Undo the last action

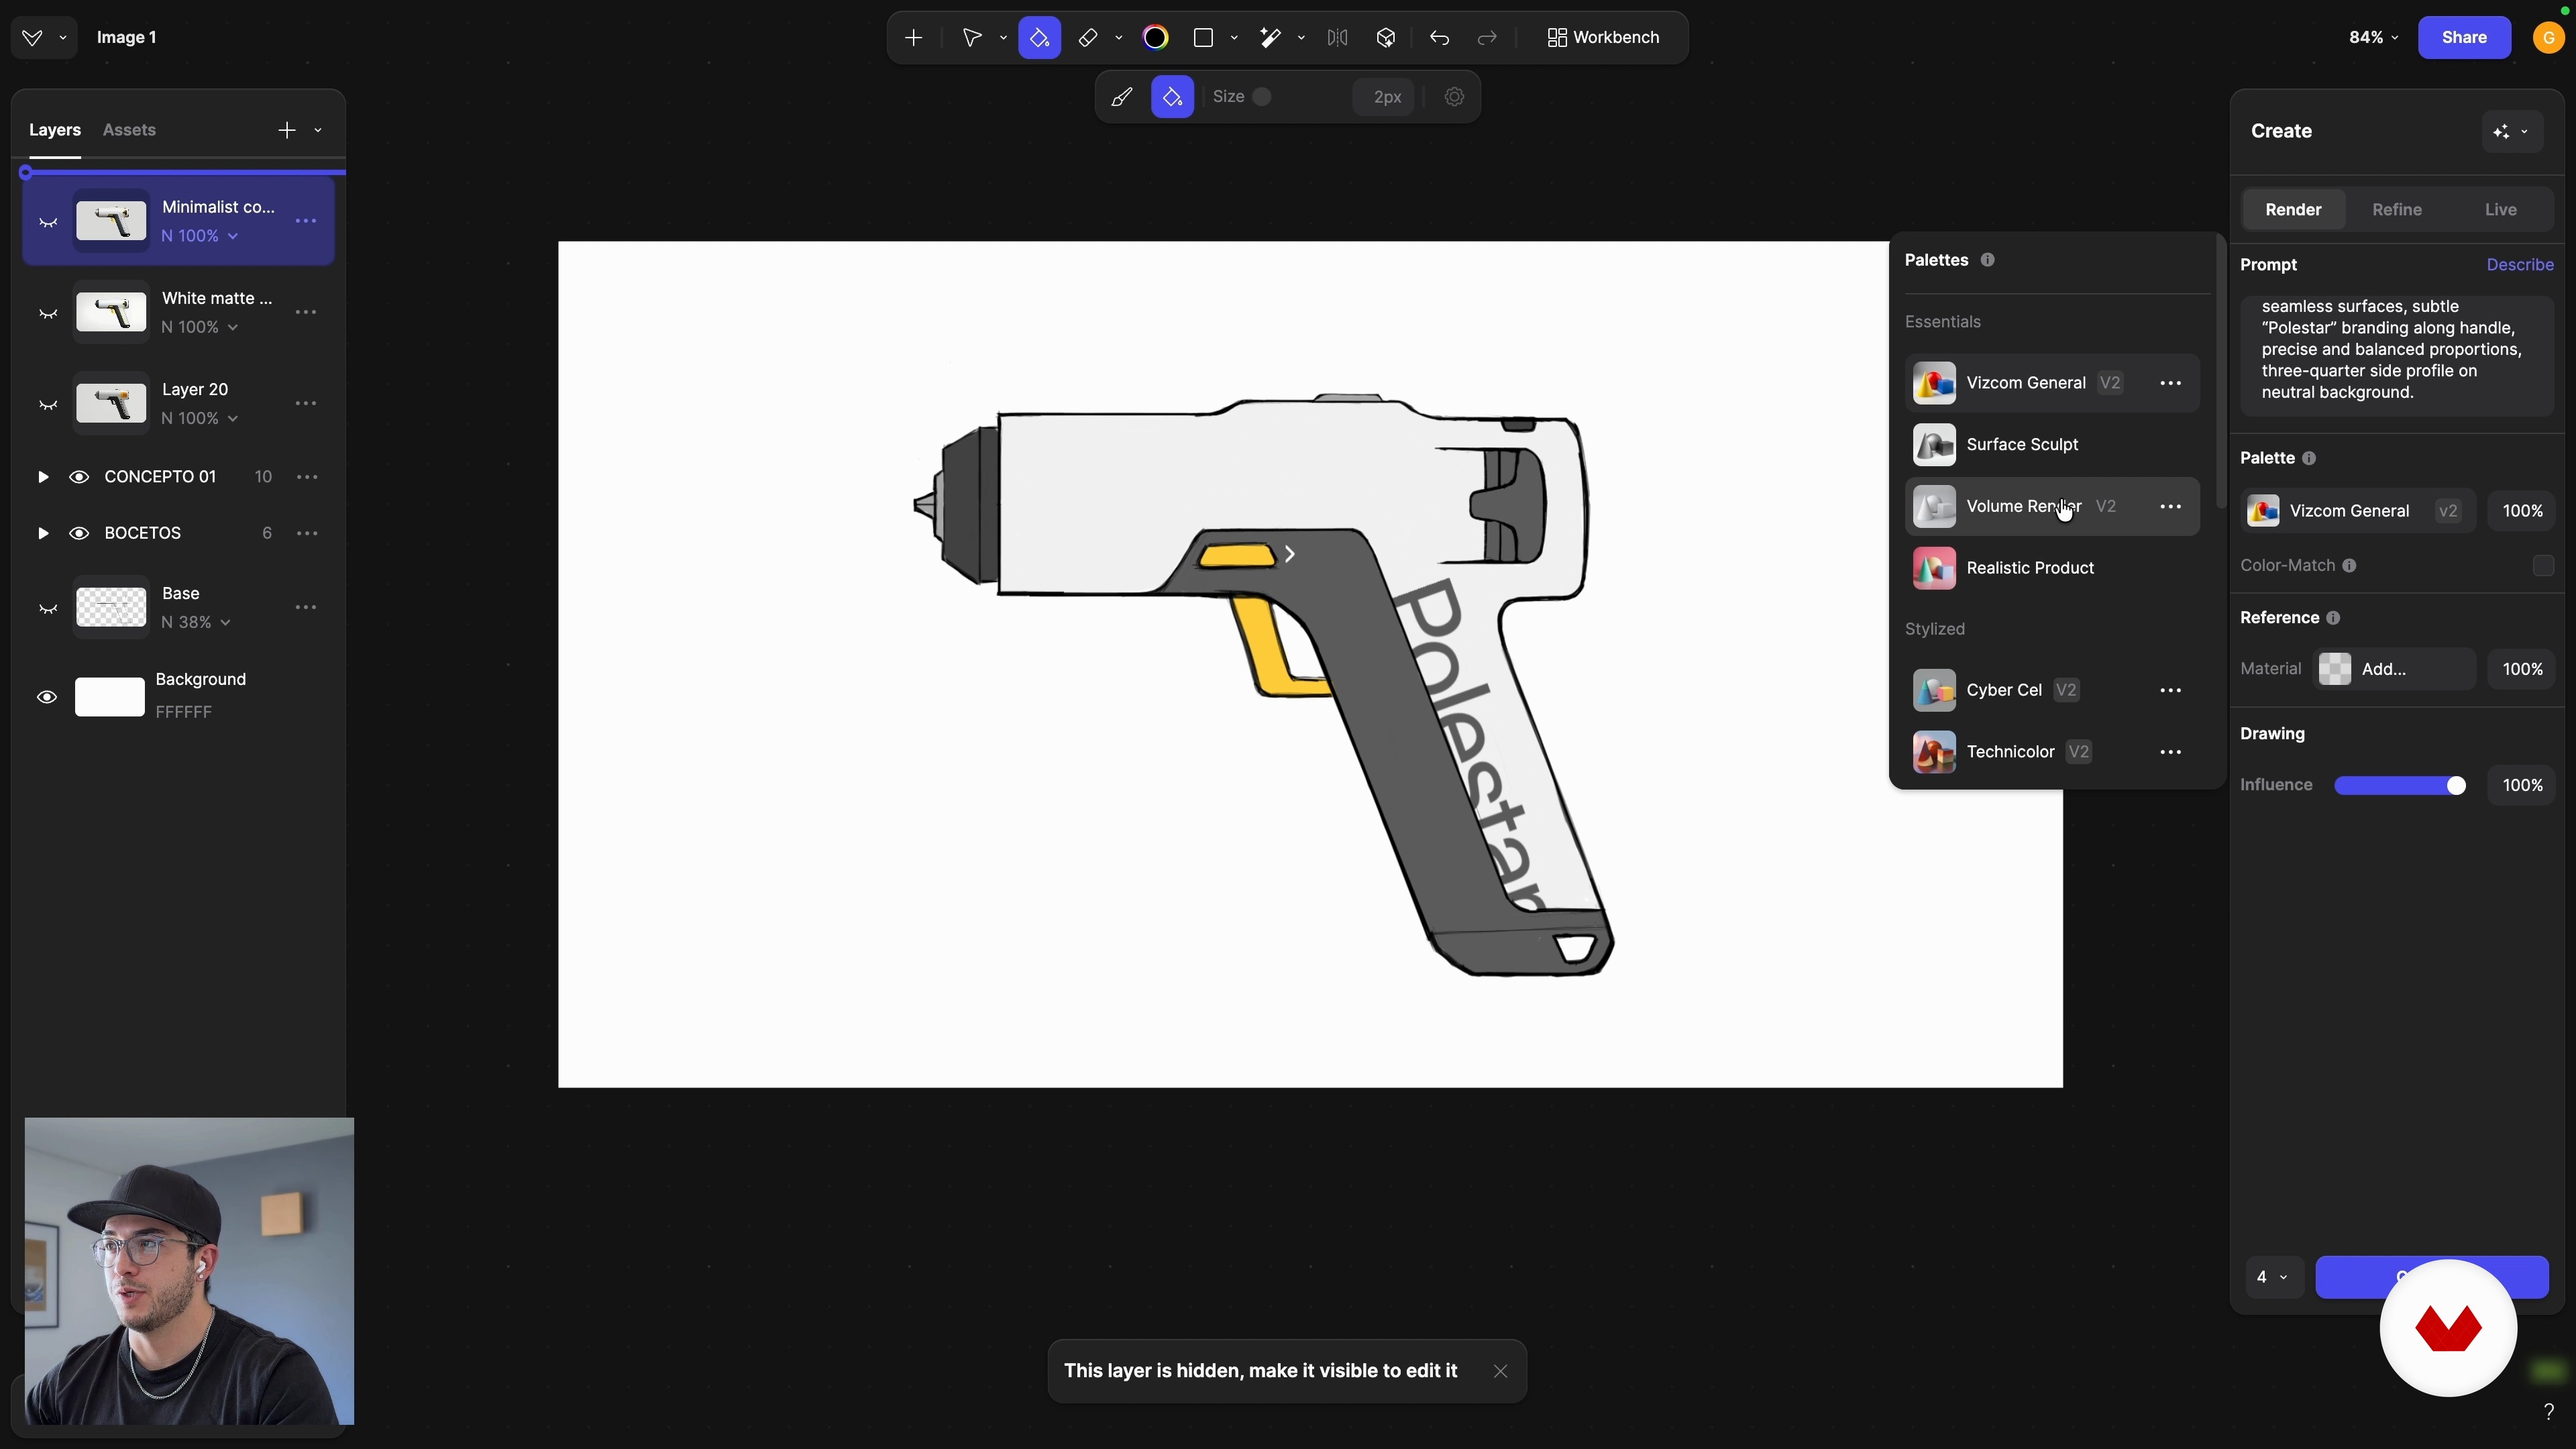point(1439,38)
